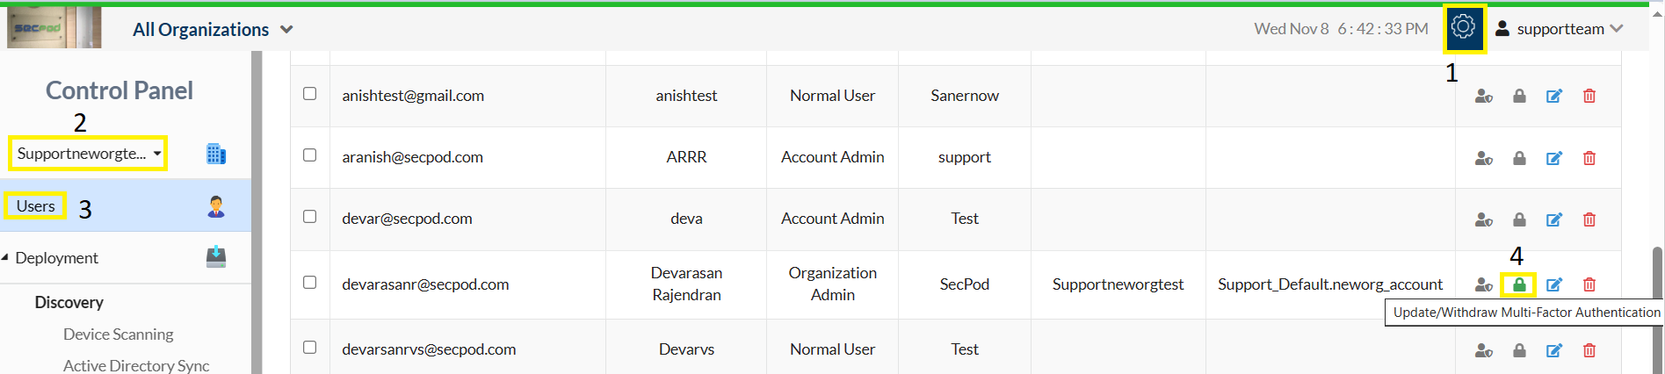Select Users in the Control Panel
The image size is (1665, 374).
[x=36, y=206]
